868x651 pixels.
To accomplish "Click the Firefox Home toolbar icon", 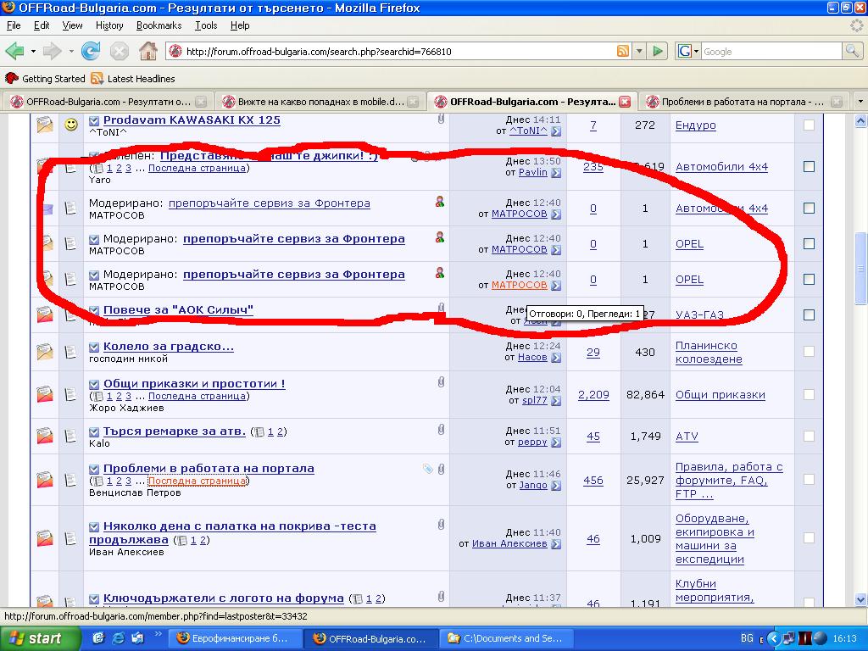I will click(147, 51).
